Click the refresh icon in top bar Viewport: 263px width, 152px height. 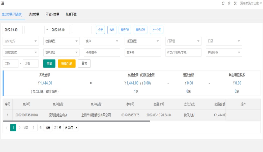223,3
